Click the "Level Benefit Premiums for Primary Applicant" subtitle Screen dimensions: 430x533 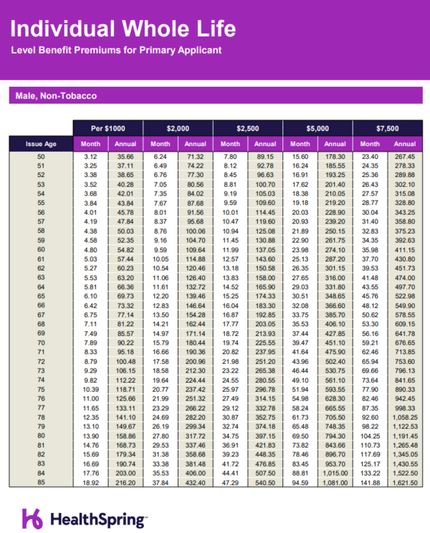point(116,50)
